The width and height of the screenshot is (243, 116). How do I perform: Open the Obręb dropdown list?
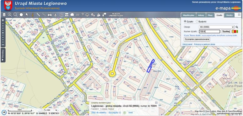point(217,27)
